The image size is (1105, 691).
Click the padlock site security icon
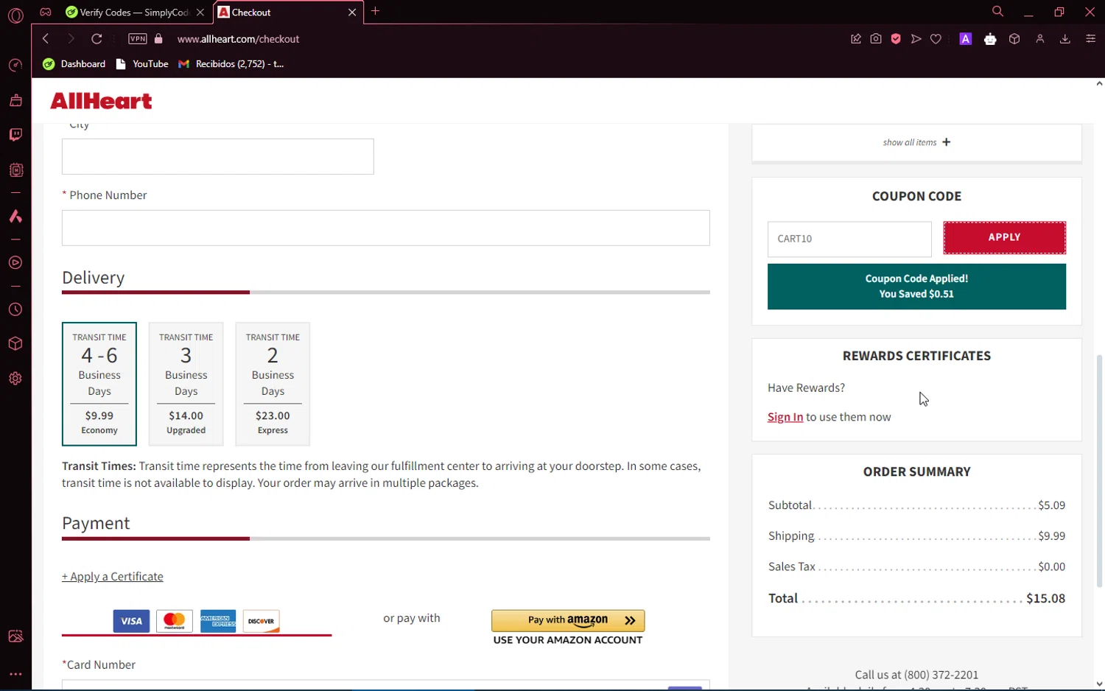pos(158,38)
